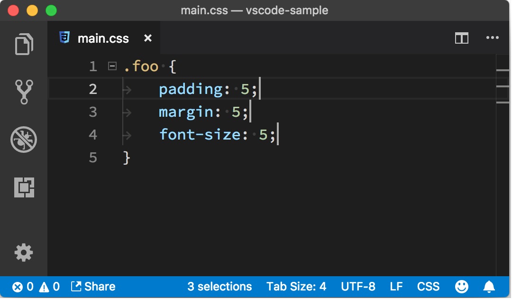
Task: Select file encoding UTF-8 in status bar
Action: [x=358, y=287]
